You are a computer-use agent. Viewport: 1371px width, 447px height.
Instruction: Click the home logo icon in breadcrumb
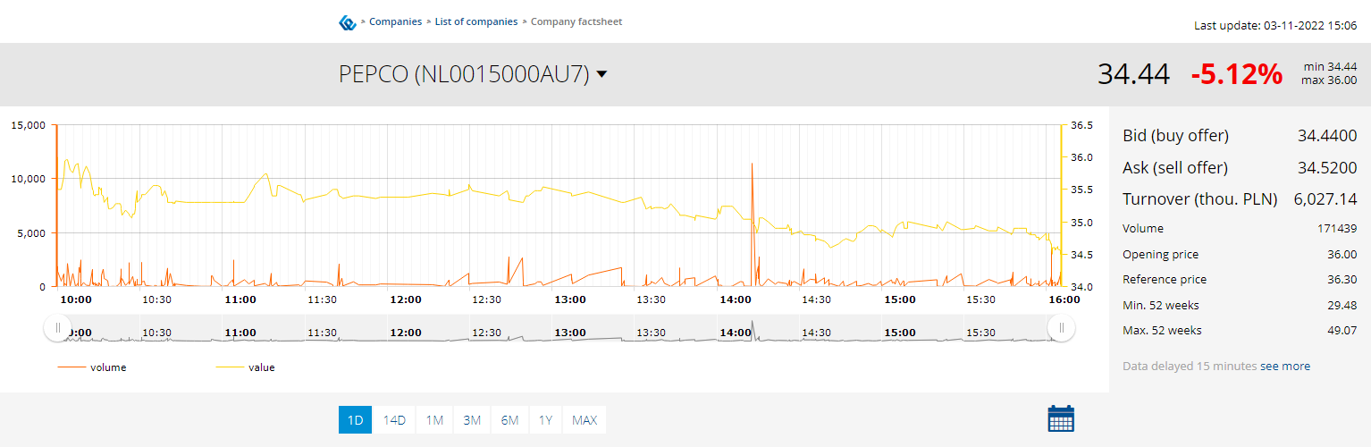tap(348, 22)
